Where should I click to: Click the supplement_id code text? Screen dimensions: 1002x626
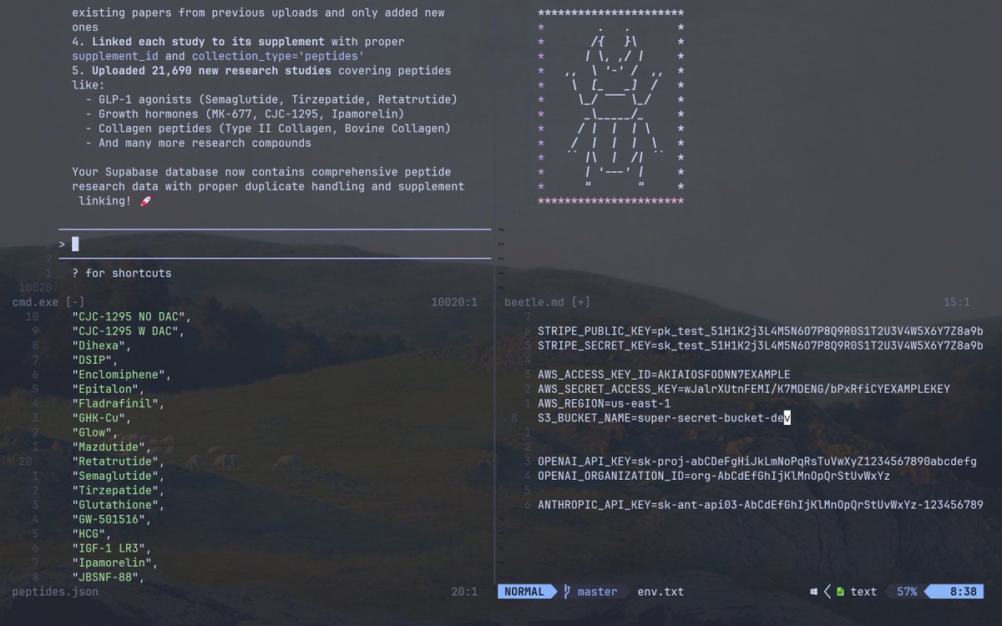point(115,56)
